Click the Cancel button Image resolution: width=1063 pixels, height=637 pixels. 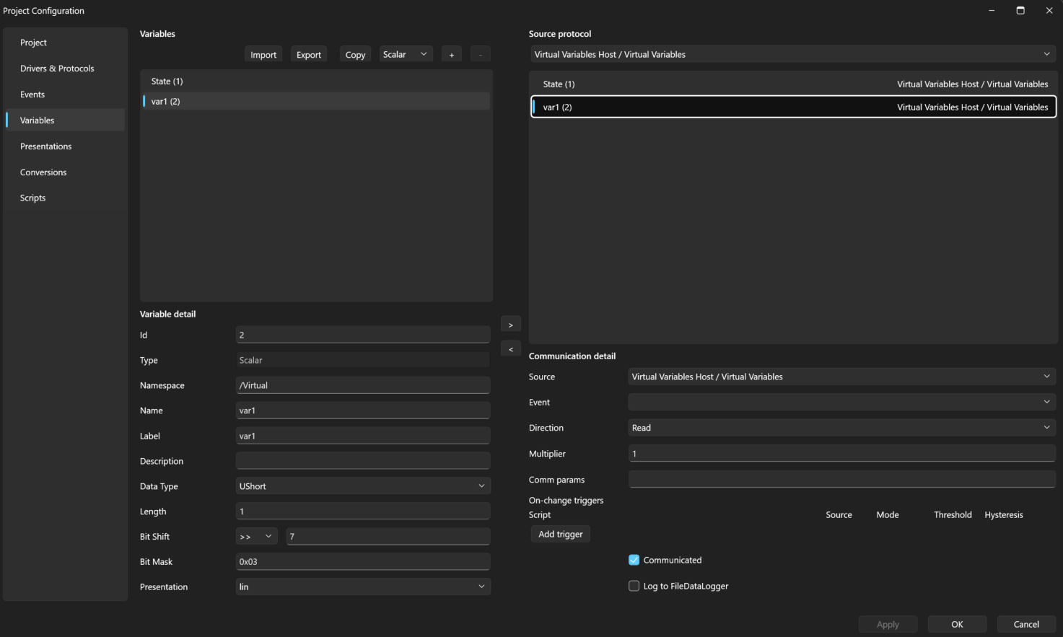[x=1026, y=625]
